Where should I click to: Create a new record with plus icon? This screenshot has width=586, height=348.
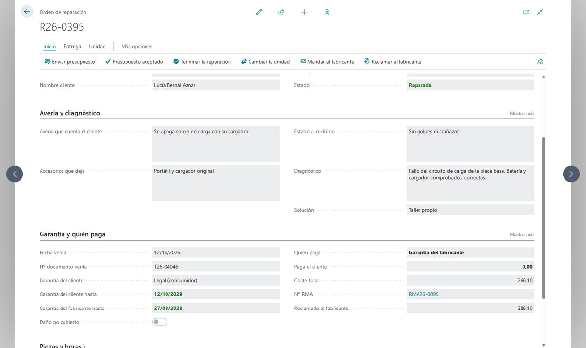click(x=304, y=12)
